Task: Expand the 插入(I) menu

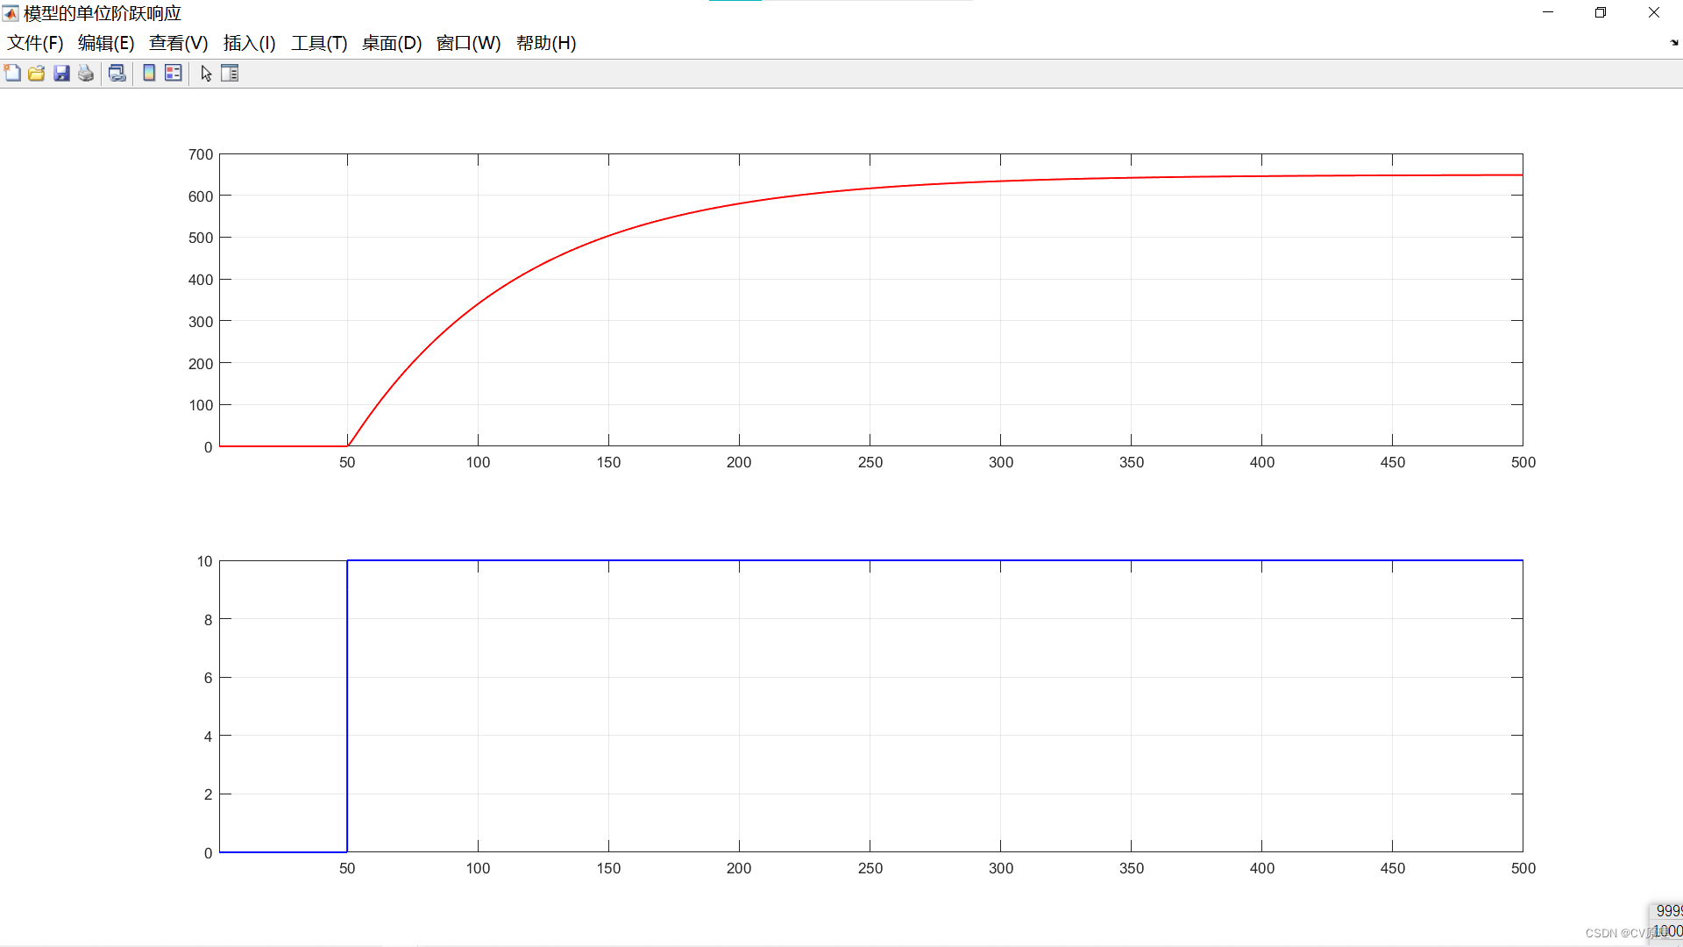Action: (249, 43)
